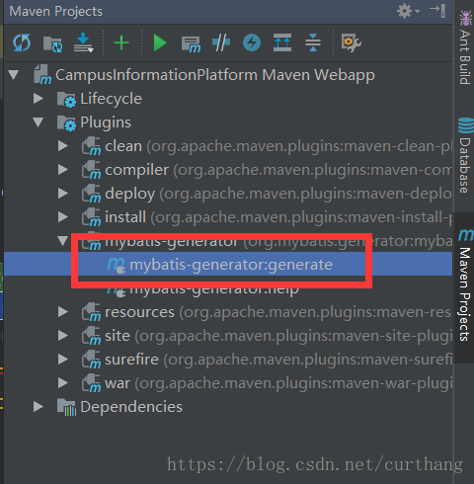474x484 pixels.
Task: Generate sources and update folders icon
Action: pos(52,43)
